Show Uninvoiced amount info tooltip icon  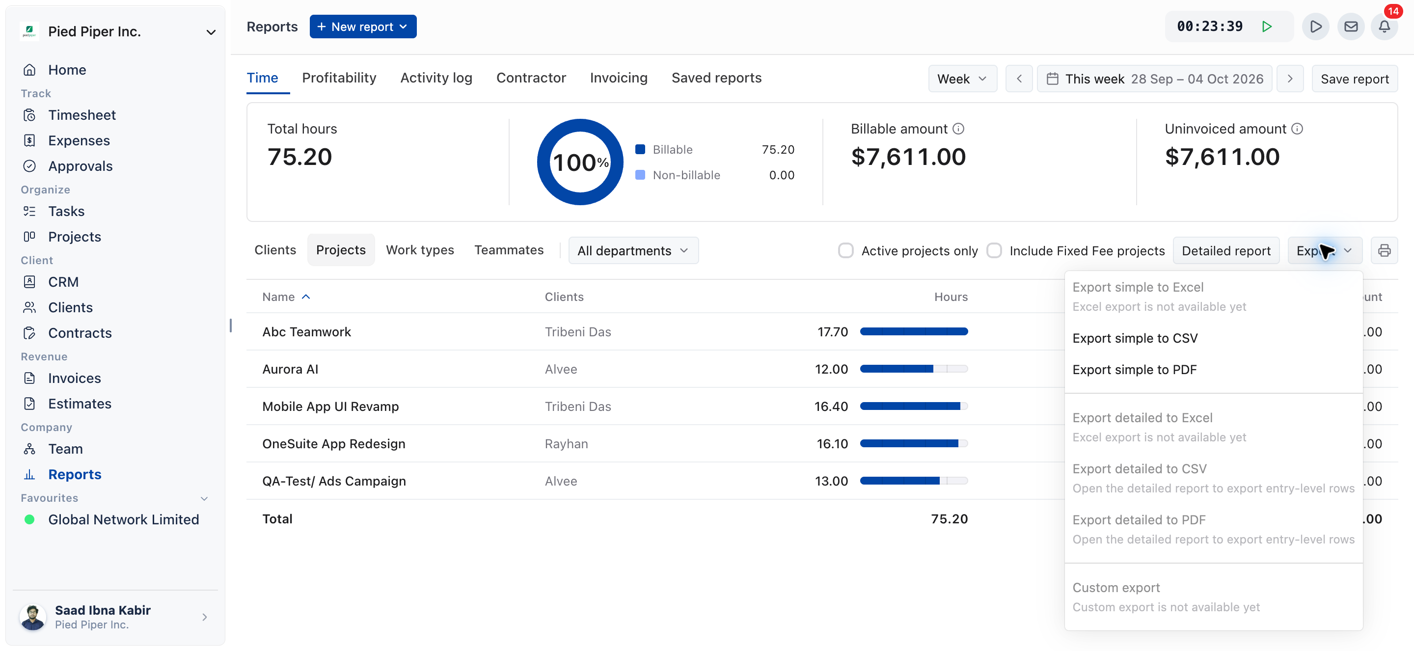pyautogui.click(x=1297, y=129)
